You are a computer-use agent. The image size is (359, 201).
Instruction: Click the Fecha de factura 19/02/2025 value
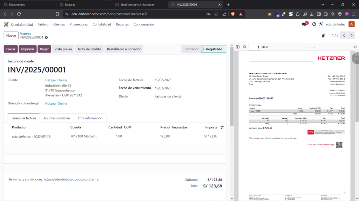pos(163,80)
